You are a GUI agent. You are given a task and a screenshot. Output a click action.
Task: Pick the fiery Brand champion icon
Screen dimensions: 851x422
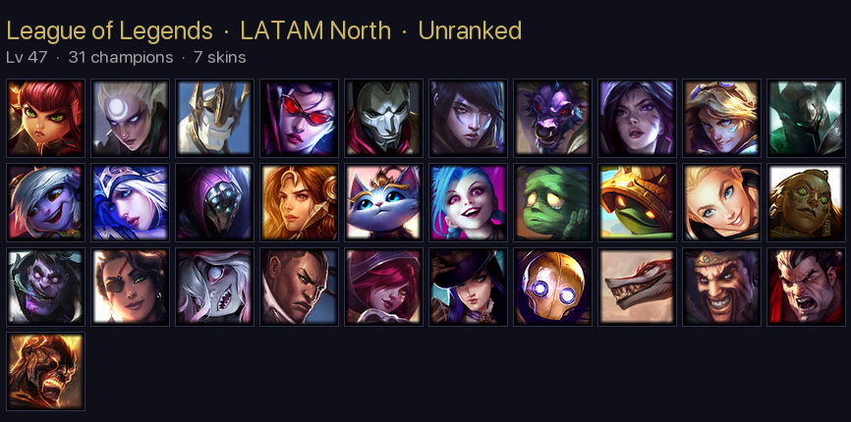point(46,372)
